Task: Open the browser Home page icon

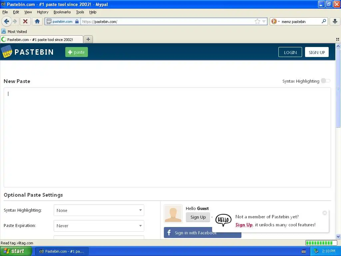Action: (x=37, y=21)
